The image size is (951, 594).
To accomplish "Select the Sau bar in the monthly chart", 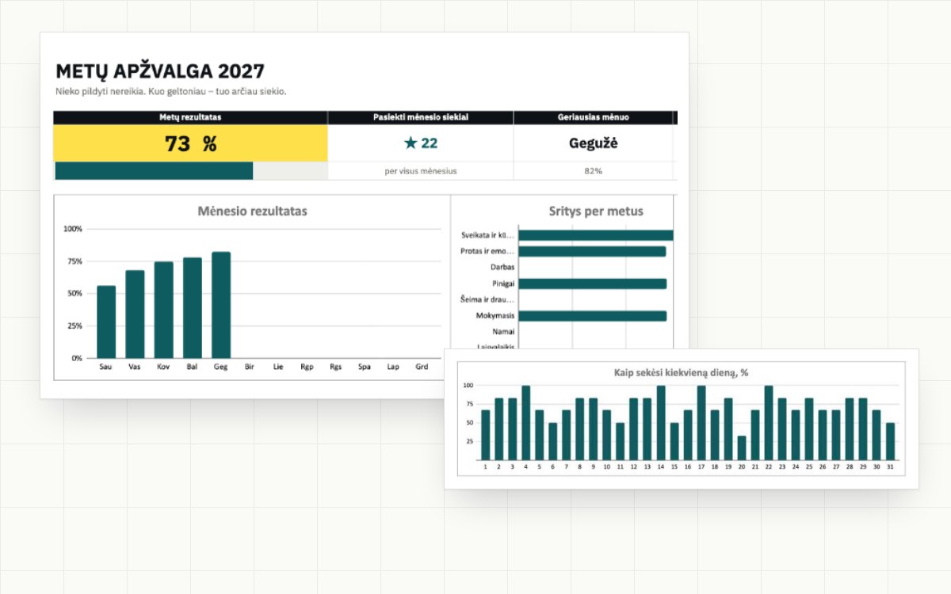I will pos(106,322).
